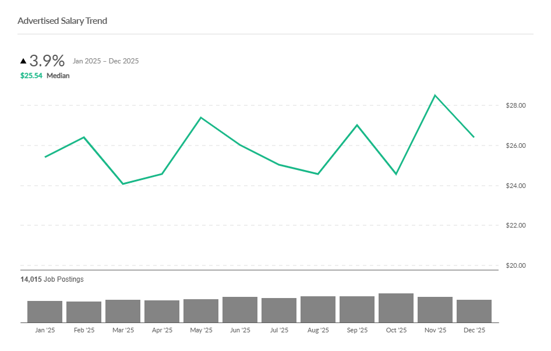This screenshot has height=351, width=551.
Task: Click the $25.54 median value
Action: tap(31, 76)
